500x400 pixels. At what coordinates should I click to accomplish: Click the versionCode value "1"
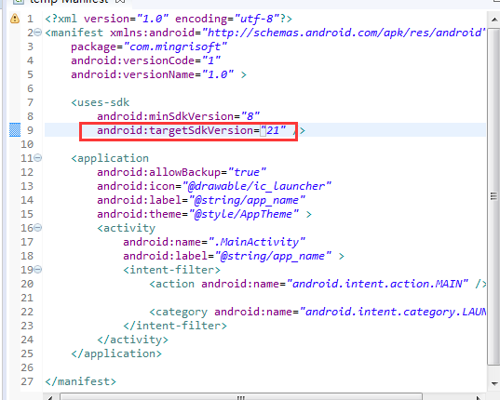(211, 60)
